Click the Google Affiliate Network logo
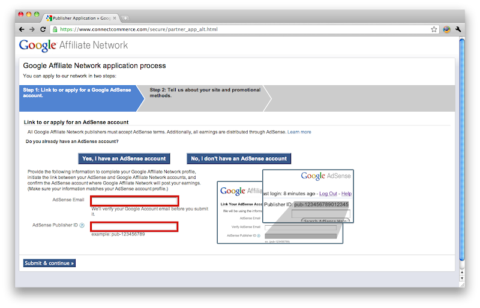The width and height of the screenshot is (480, 308). pyautogui.click(x=73, y=46)
